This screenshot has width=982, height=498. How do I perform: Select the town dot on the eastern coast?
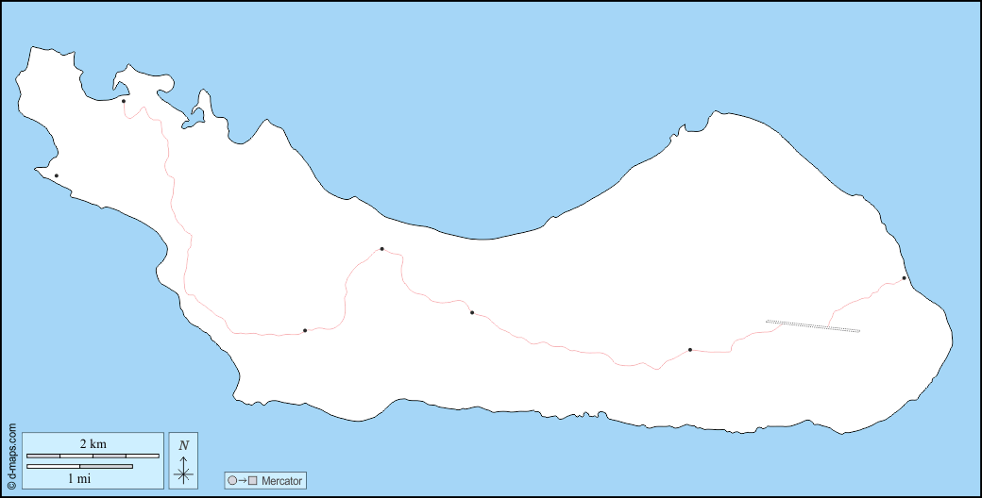click(905, 278)
